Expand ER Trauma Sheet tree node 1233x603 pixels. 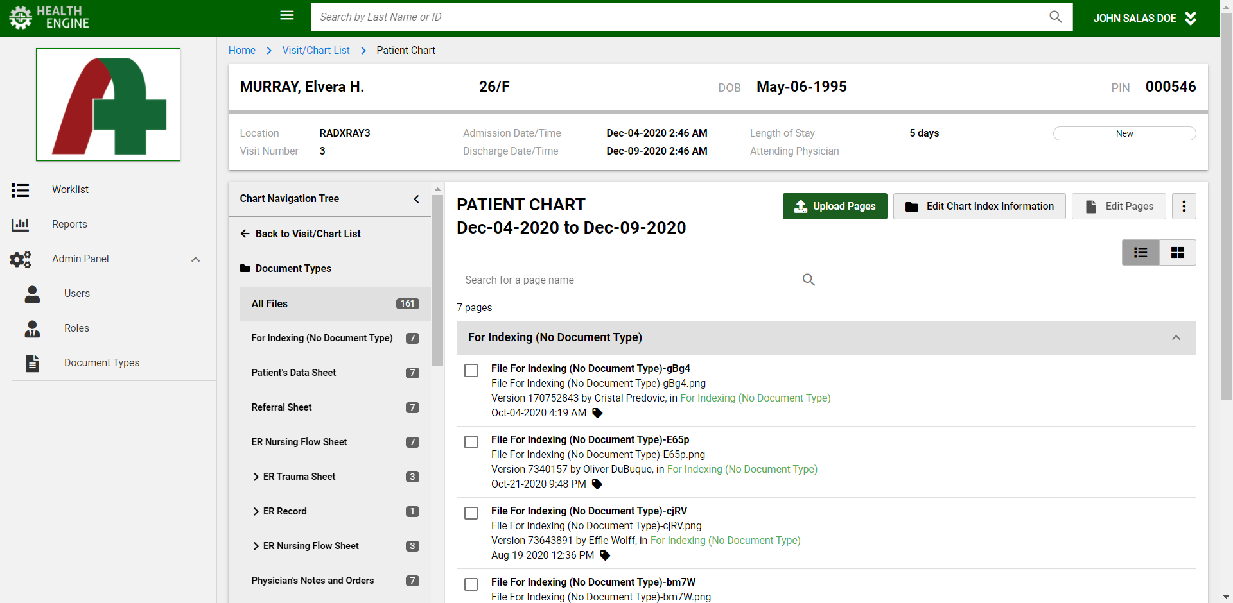[x=256, y=477]
